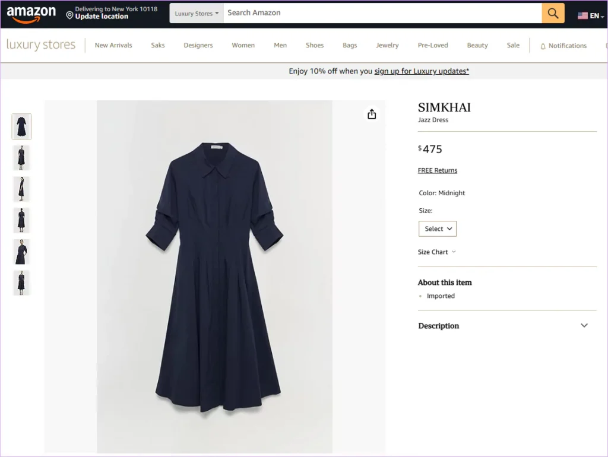The width and height of the screenshot is (608, 457).
Task: Click the Amazon logo
Action: coord(31,14)
